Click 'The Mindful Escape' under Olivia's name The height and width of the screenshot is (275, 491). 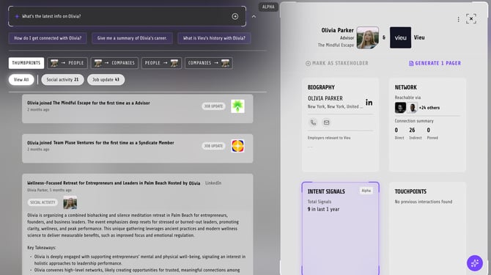(x=336, y=45)
